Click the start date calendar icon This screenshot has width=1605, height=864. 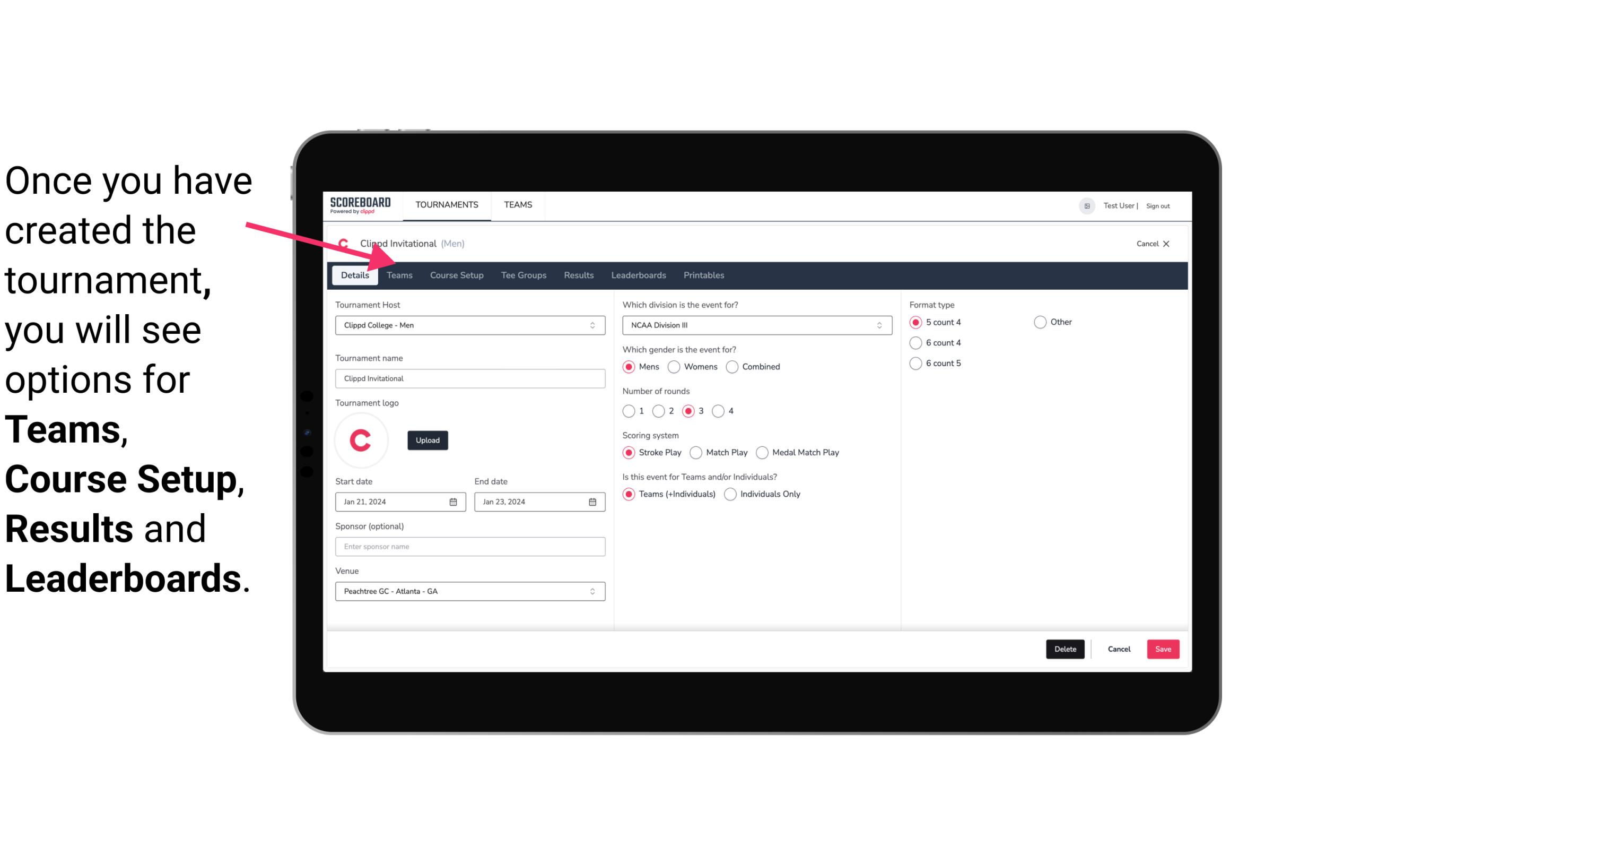pyautogui.click(x=453, y=501)
